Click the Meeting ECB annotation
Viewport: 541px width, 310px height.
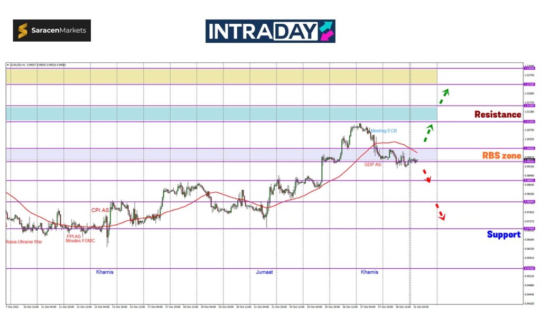pyautogui.click(x=383, y=130)
